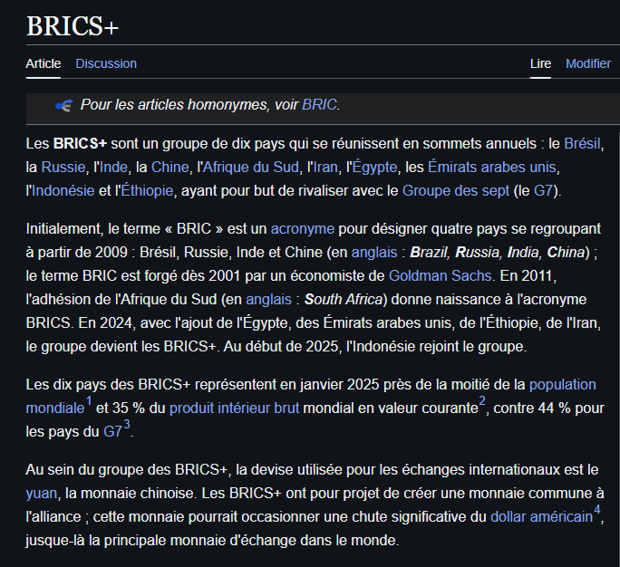Select the Lire tab
The image size is (620, 567).
[540, 63]
